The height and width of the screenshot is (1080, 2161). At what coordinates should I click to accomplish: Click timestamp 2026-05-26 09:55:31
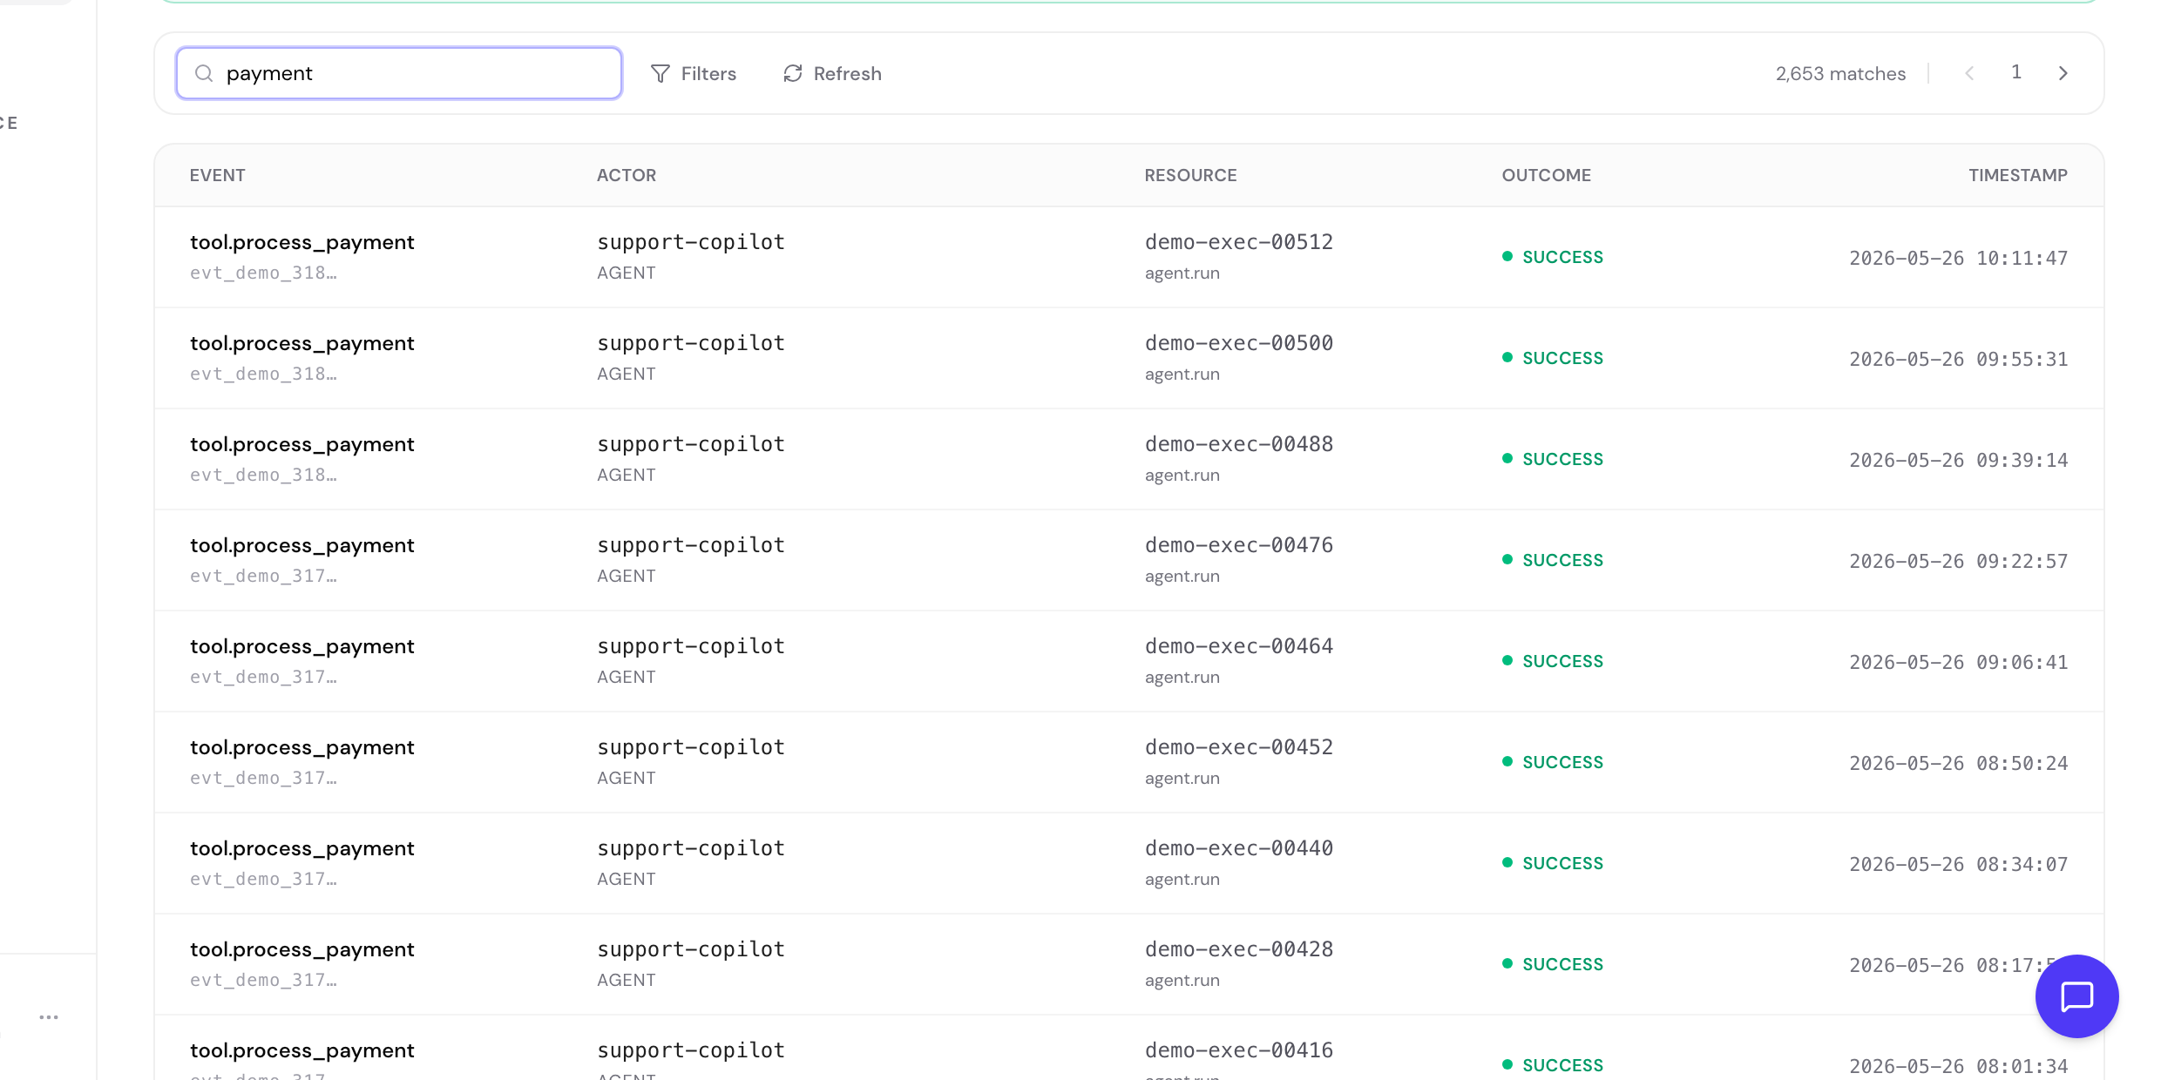pos(1959,359)
